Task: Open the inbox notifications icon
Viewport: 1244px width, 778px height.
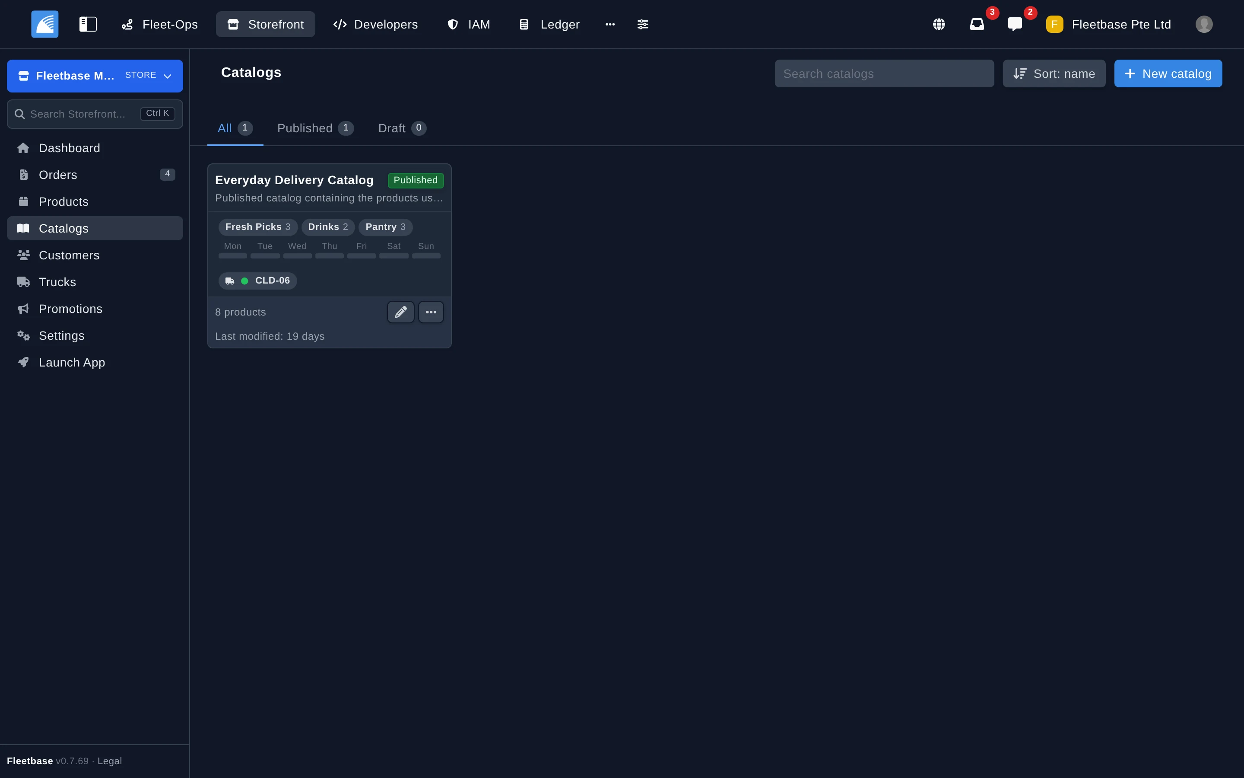Action: click(977, 24)
